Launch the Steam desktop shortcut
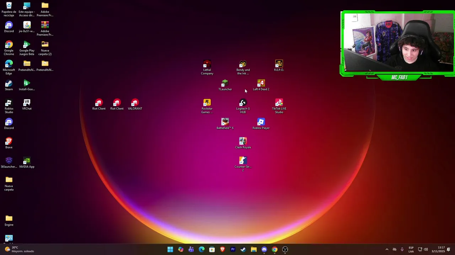This screenshot has width=455, height=255. (9, 85)
